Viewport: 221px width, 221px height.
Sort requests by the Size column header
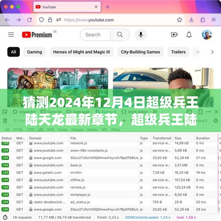click(183, 138)
